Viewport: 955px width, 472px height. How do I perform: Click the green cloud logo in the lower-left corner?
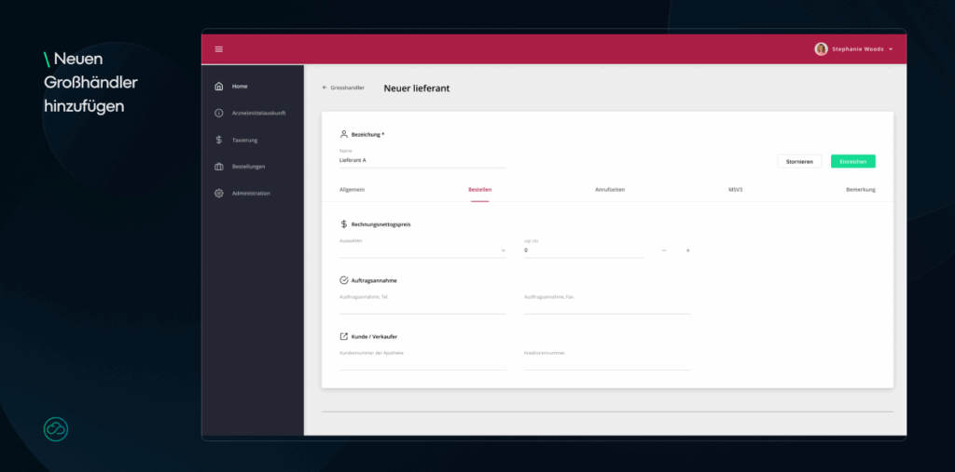[x=56, y=429]
